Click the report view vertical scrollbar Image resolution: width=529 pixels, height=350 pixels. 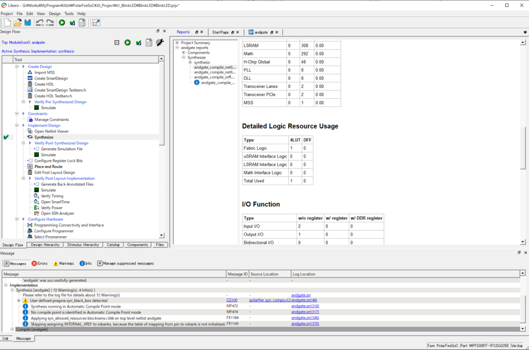click(x=522, y=147)
